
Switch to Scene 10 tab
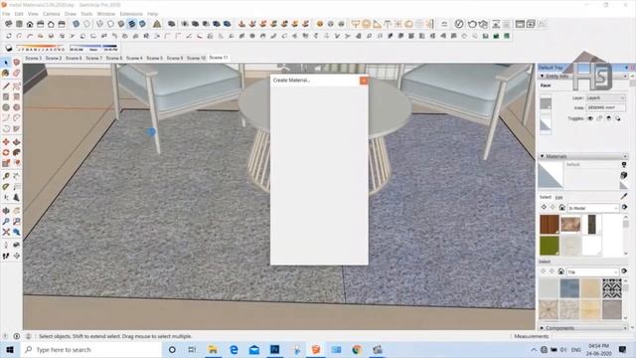pyautogui.click(x=197, y=58)
